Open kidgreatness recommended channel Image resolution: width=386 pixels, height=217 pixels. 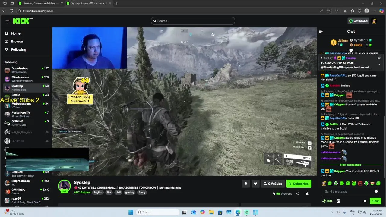click(27, 183)
